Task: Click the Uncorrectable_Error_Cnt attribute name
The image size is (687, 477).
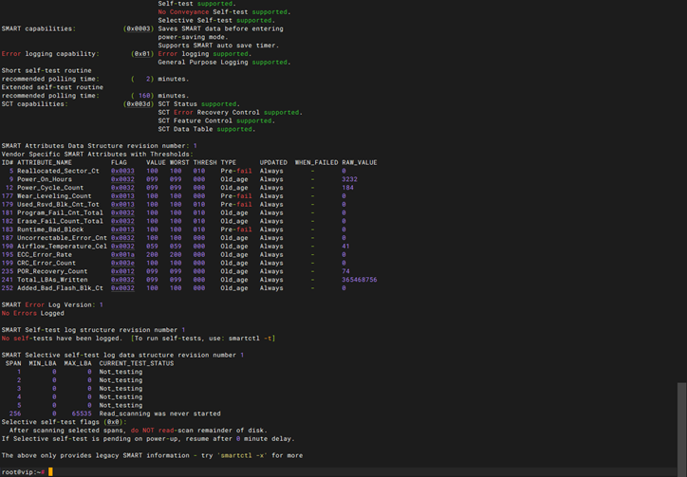Action: (x=63, y=238)
